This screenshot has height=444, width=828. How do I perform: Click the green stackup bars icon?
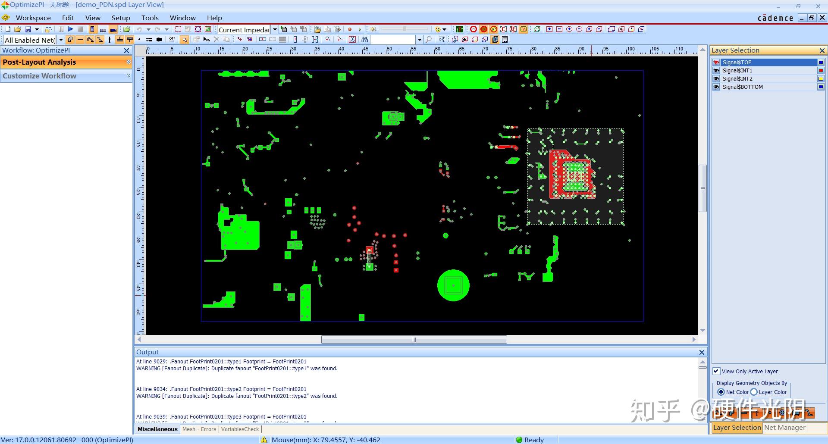pyautogui.click(x=460, y=29)
